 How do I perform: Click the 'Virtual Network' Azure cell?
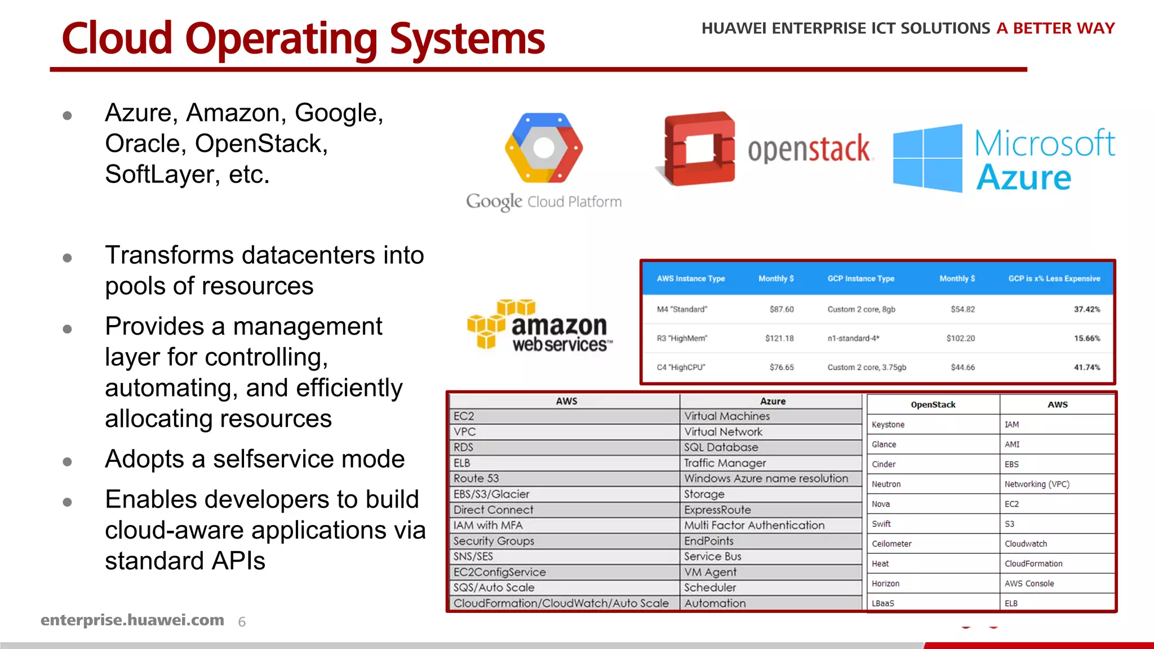pos(771,432)
